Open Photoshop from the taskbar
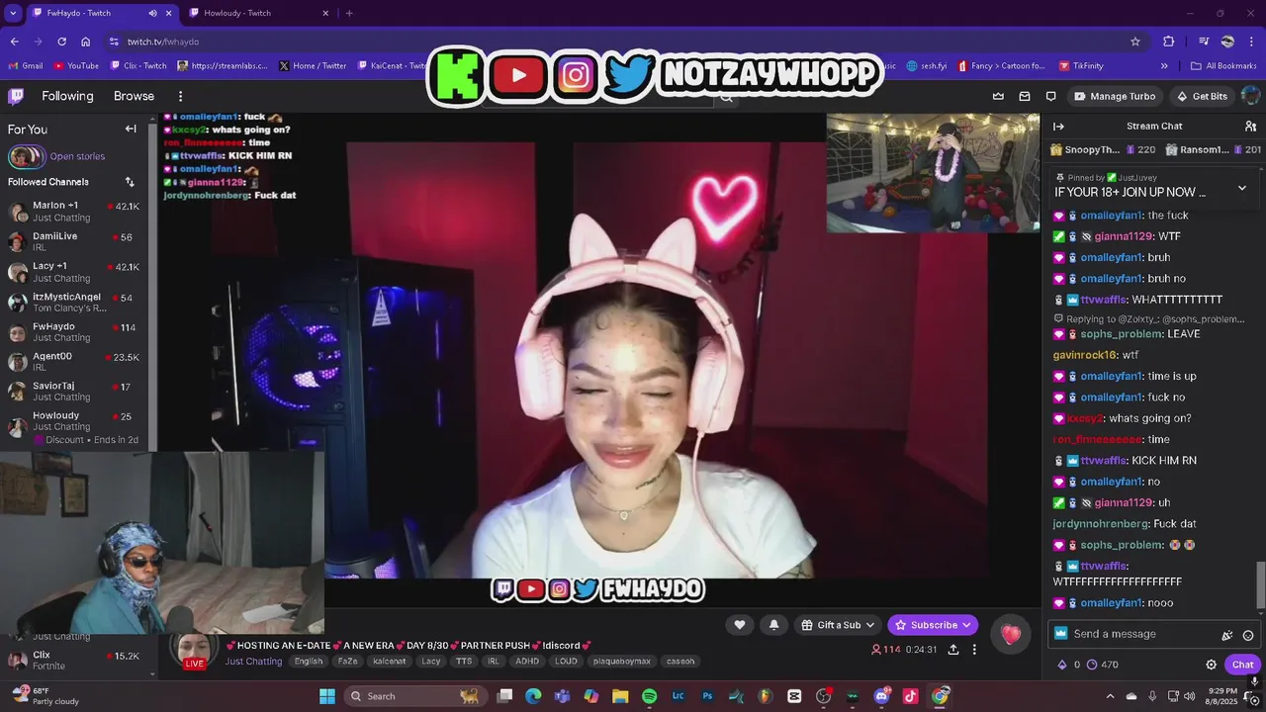Screen dimensions: 1266x712 (707, 696)
